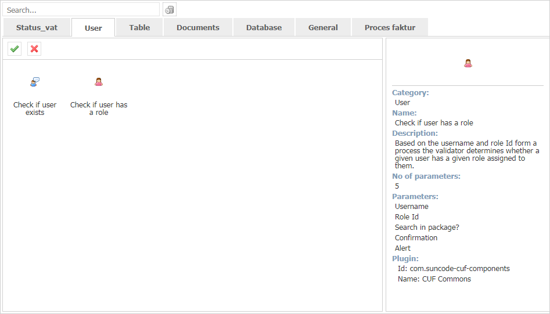Click the 'Description:' heading
Screen dimensions: 550x314
click(415, 133)
